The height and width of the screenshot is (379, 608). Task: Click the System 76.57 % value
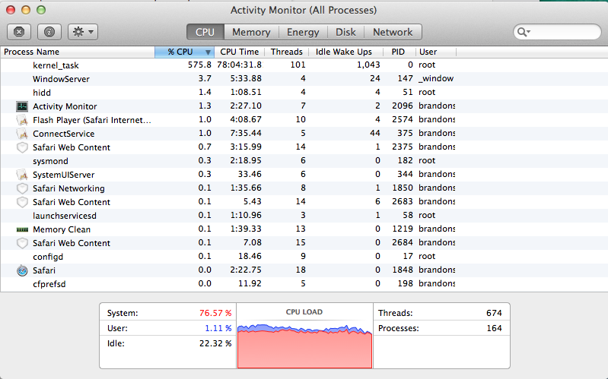(215, 313)
